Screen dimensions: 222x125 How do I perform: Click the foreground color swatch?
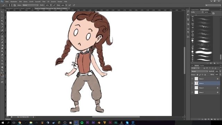pyautogui.click(x=1, y=75)
